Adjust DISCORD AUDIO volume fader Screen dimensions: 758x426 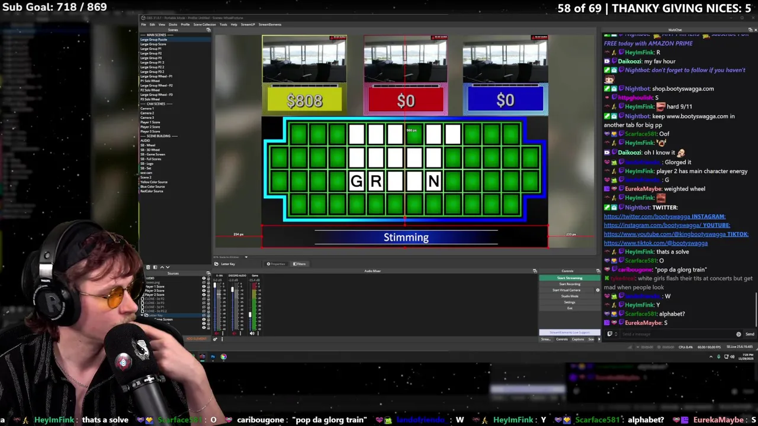point(233,289)
